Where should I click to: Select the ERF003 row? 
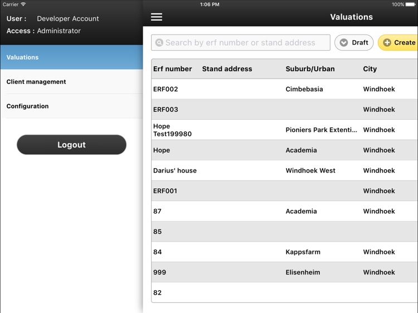coord(284,110)
